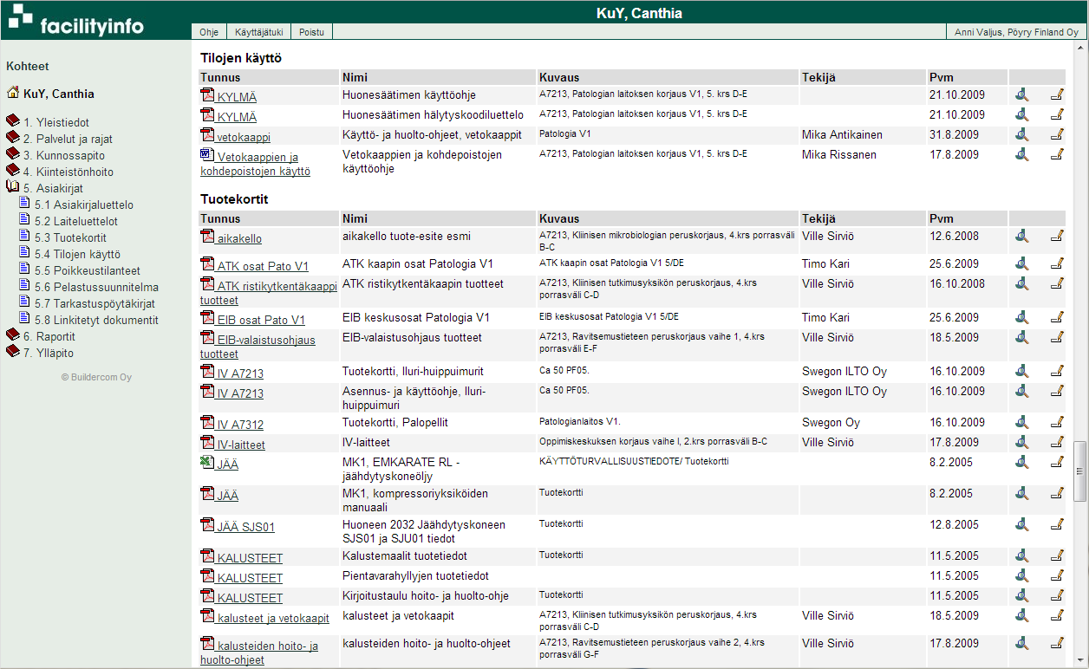Viewport: 1089px width, 669px height.
Task: Open magnifier for Kirjoitustaulu hoito- ja huolto-ohje
Action: [1022, 595]
